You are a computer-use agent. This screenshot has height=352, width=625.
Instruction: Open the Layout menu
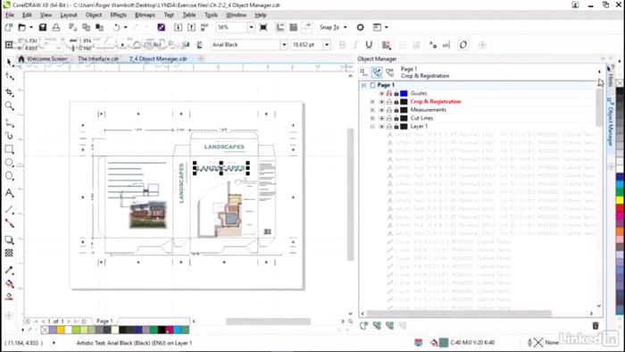[69, 15]
